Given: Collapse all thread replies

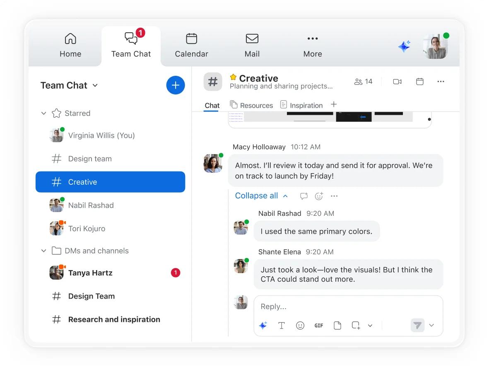Looking at the screenshot, I should click(x=257, y=196).
